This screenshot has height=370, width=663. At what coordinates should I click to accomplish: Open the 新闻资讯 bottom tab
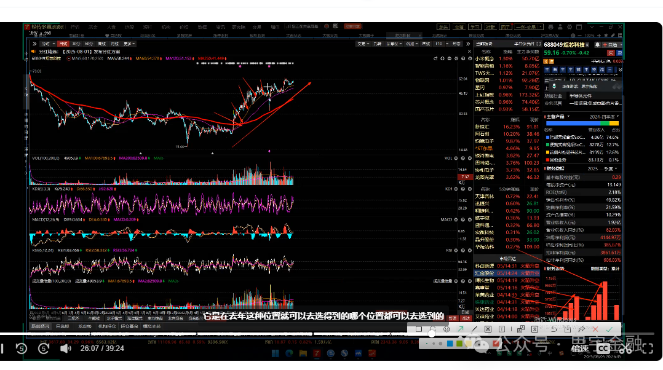[40, 326]
